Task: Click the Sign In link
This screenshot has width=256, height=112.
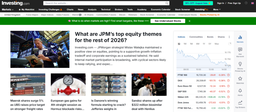Action: [220, 3]
